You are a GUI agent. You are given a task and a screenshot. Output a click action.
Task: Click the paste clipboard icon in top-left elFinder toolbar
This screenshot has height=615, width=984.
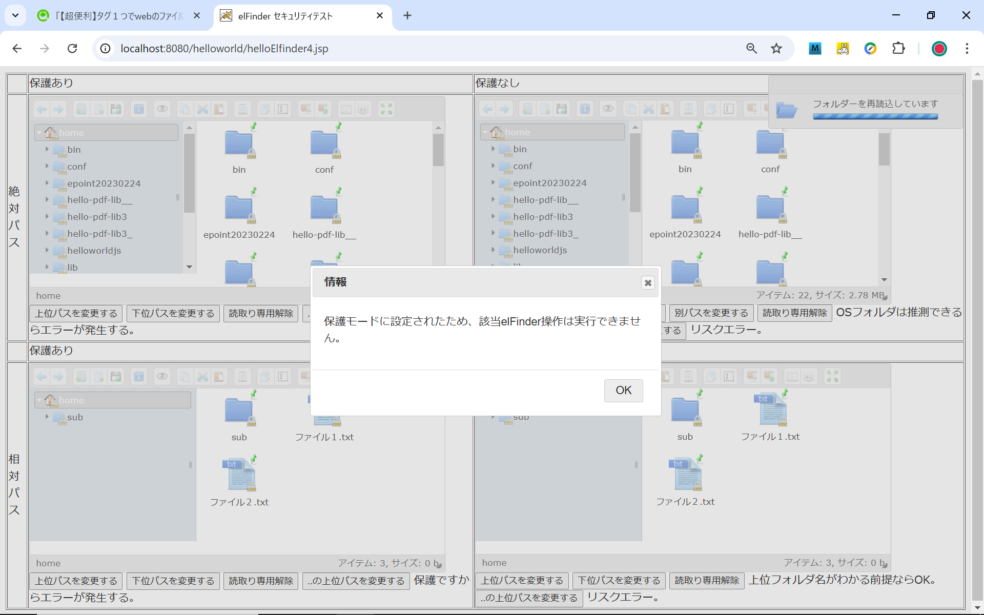219,109
